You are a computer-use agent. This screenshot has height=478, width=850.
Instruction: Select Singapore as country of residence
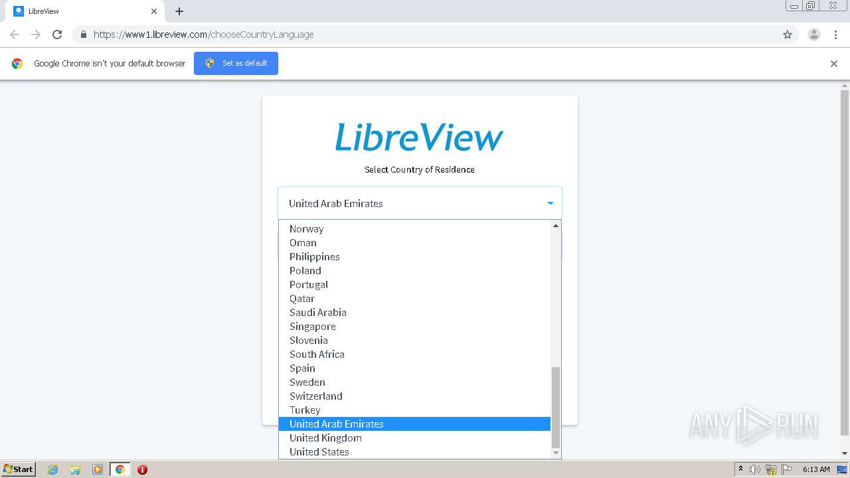pyautogui.click(x=414, y=327)
